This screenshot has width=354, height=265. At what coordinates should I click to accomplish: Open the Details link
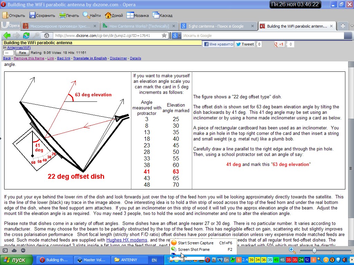pos(136,58)
